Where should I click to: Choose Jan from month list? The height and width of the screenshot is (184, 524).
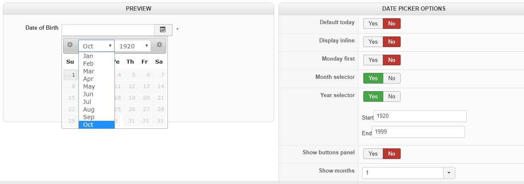(88, 56)
